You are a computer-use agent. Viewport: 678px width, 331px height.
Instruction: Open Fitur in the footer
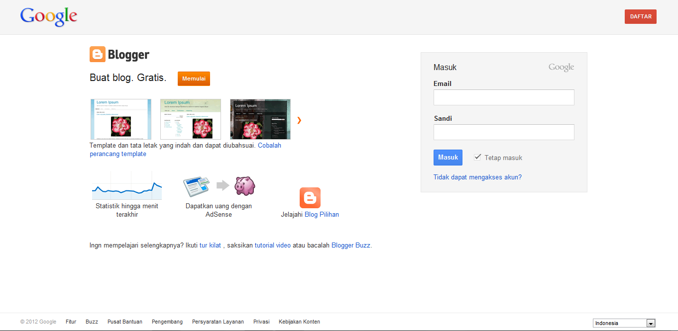71,322
